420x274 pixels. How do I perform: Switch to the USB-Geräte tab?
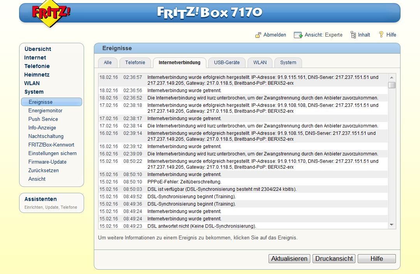227,63
